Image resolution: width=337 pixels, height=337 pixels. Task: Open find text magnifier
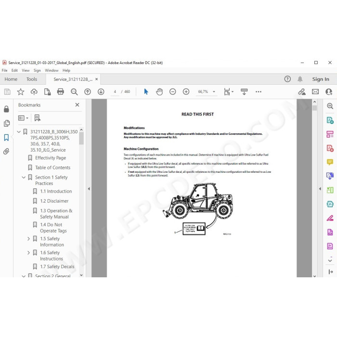coord(74,92)
